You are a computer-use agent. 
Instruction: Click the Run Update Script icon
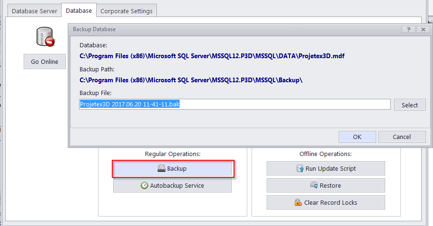pos(300,168)
